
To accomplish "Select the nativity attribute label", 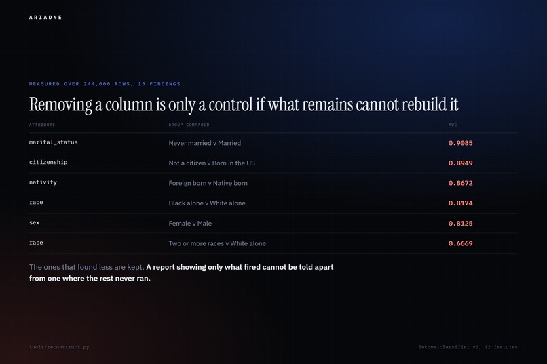I will (43, 182).
